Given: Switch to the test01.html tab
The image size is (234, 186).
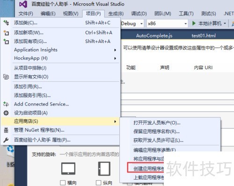Looking at the screenshot, I should click(204, 36).
